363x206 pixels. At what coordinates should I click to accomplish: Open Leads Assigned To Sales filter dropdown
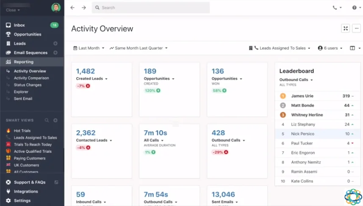280,48
